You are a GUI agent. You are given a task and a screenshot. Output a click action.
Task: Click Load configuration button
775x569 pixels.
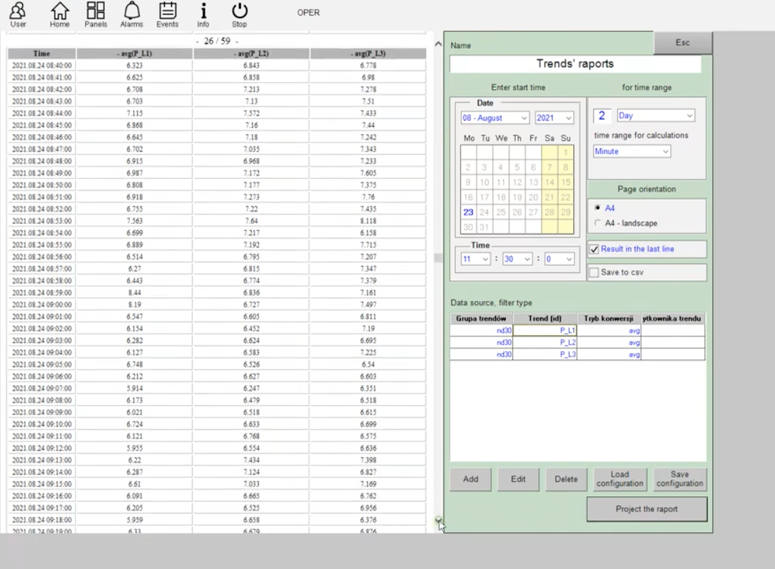(620, 479)
